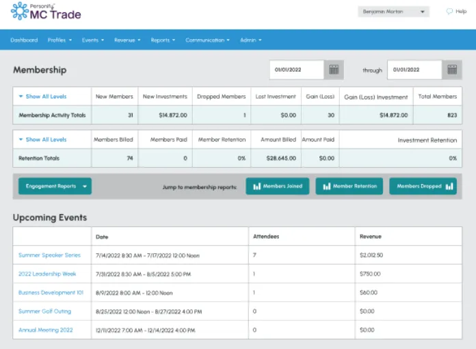The width and height of the screenshot is (476, 349).
Task: Expand Show All Levels in Membership Activity table
Action: click(x=42, y=96)
